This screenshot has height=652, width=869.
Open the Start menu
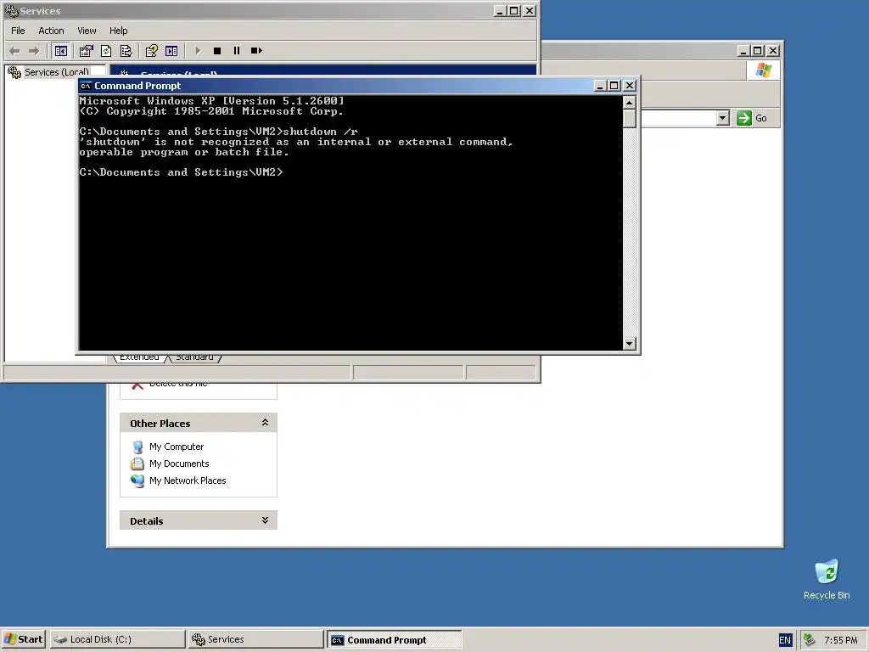point(23,639)
